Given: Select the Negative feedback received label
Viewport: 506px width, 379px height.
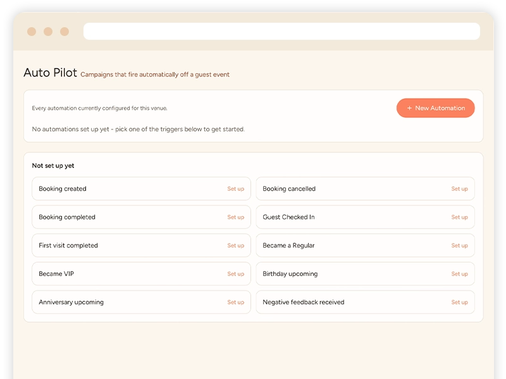Looking at the screenshot, I should tap(304, 303).
